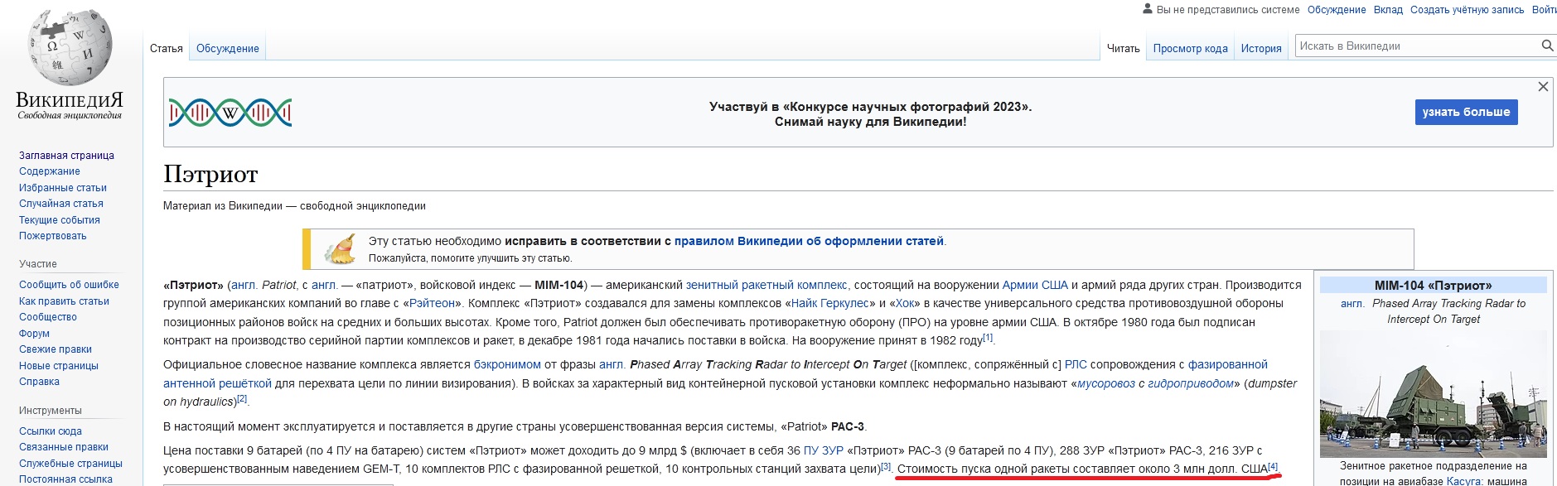The width and height of the screenshot is (1557, 486).
Task: Click the Wikipedia globe logo
Action: [x=70, y=47]
